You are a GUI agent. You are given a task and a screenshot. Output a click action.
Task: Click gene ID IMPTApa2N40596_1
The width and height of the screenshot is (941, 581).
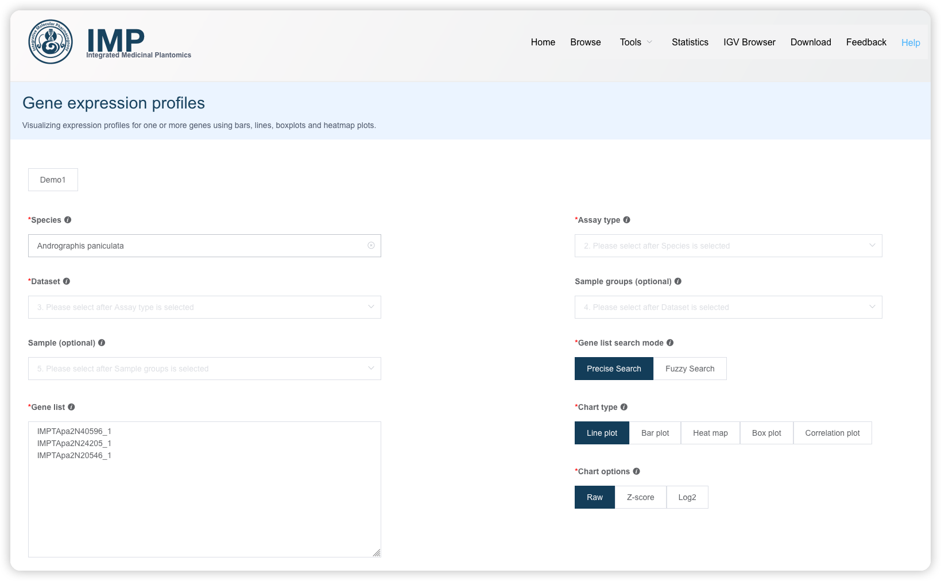tap(74, 431)
